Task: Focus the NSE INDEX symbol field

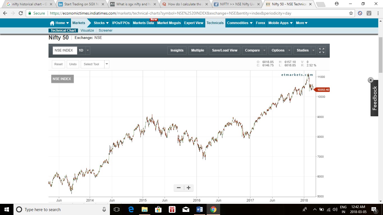Action: (x=65, y=50)
